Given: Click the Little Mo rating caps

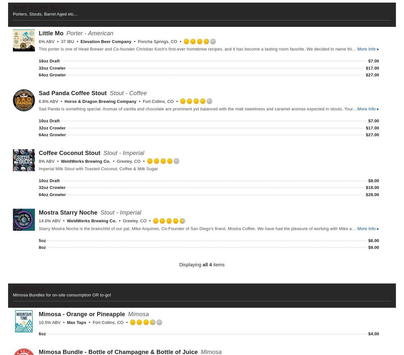Looking at the screenshot, I should (x=199, y=42).
